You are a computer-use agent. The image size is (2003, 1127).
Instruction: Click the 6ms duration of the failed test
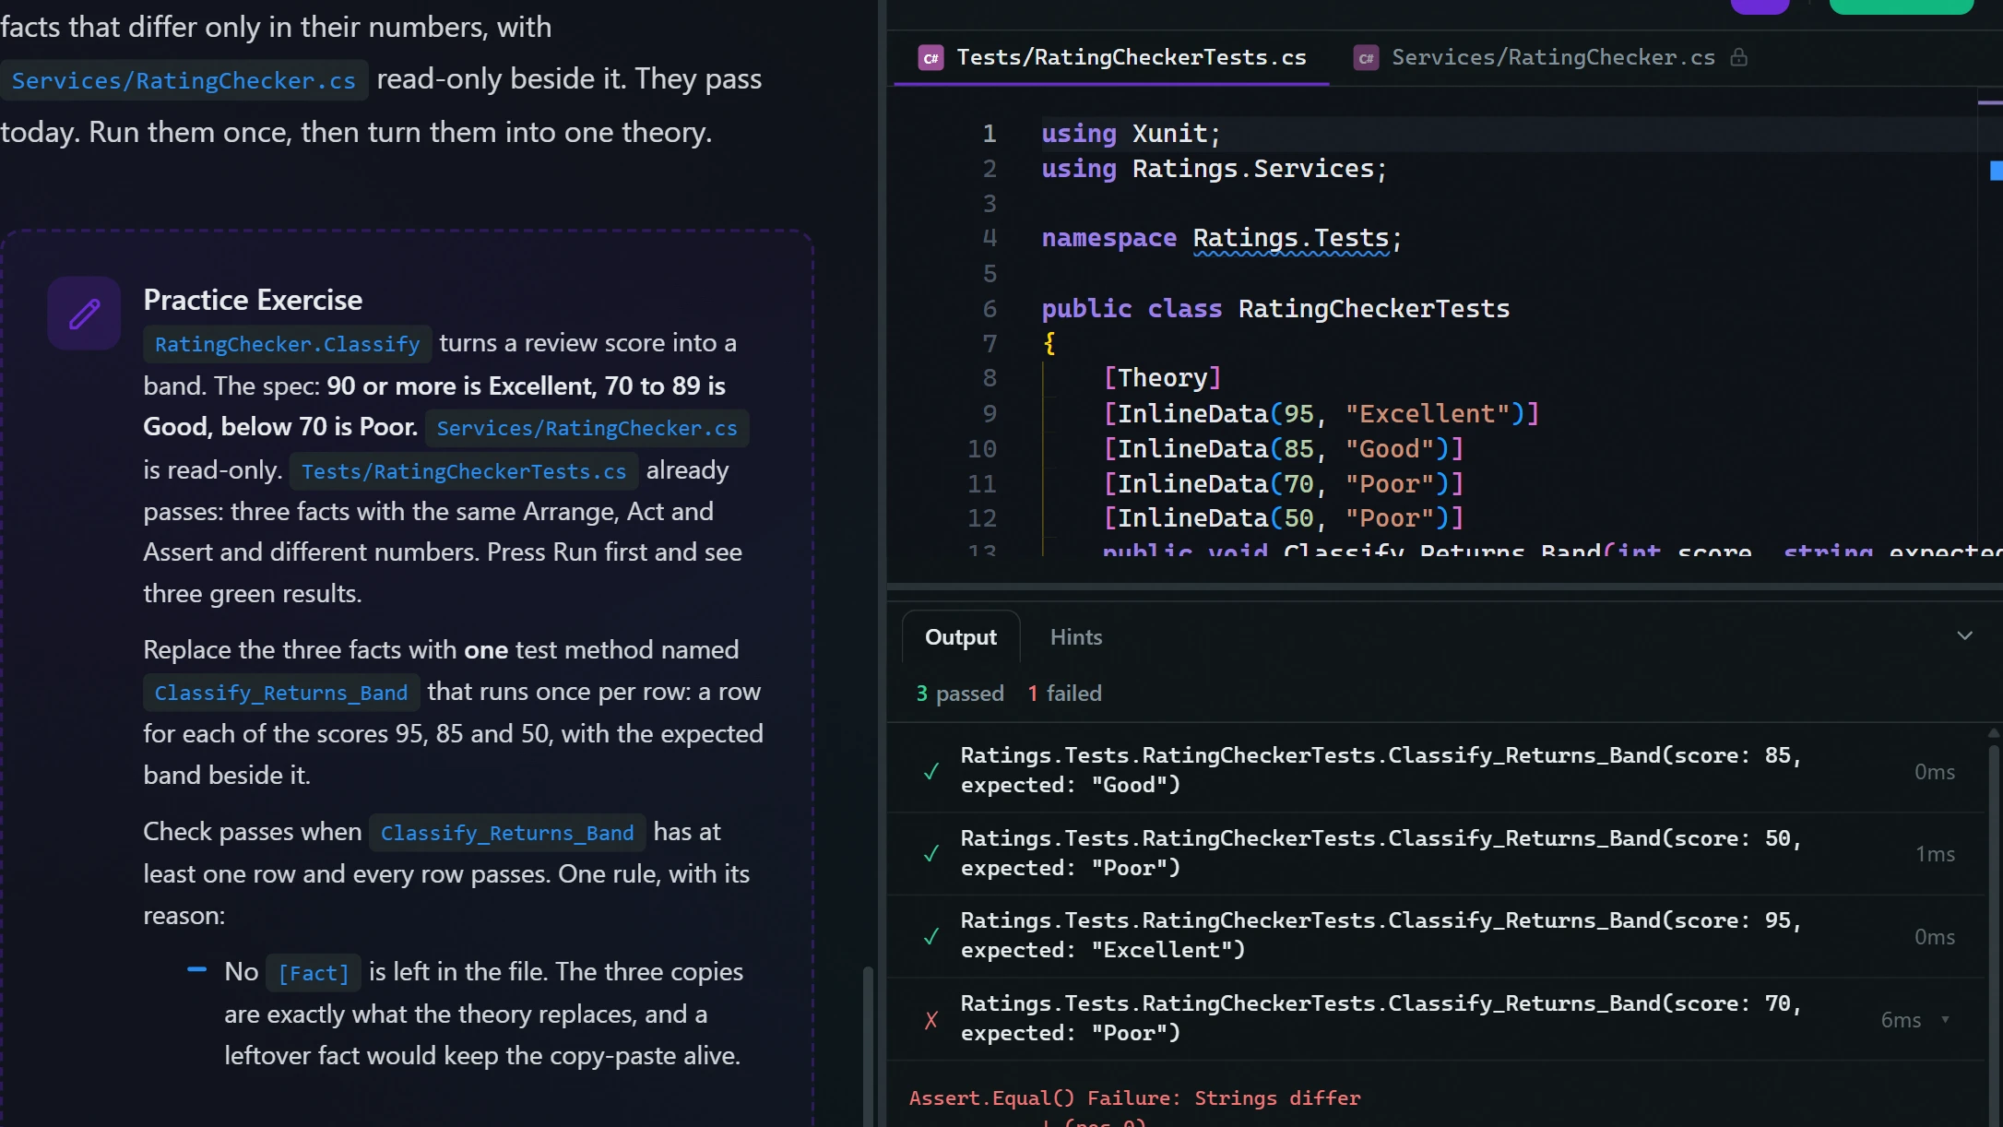[x=1901, y=1020]
